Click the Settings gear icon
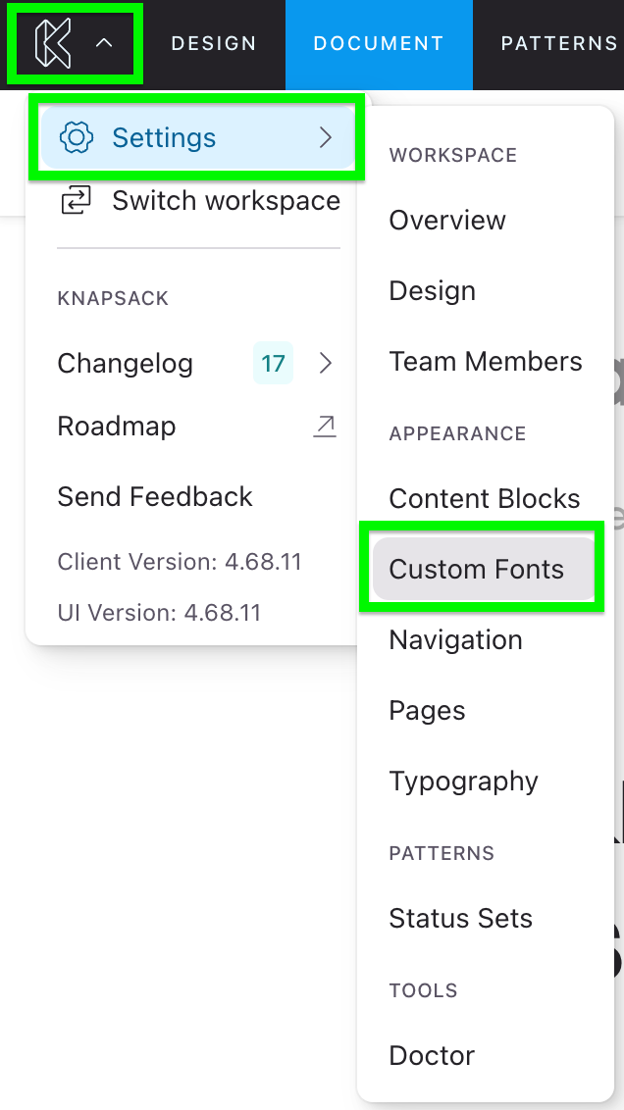624x1110 pixels. pyautogui.click(x=77, y=137)
